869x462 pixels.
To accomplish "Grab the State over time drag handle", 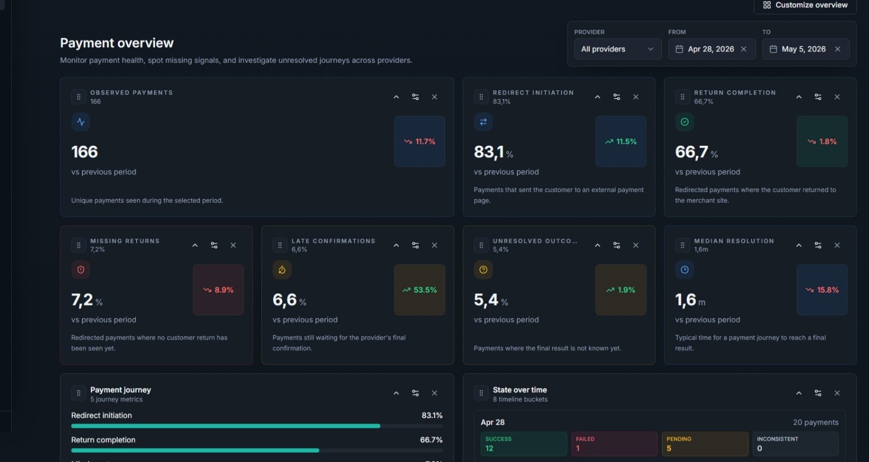I will pyautogui.click(x=481, y=393).
